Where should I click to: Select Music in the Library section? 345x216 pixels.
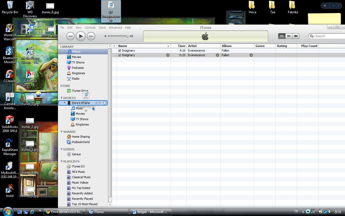click(x=83, y=52)
